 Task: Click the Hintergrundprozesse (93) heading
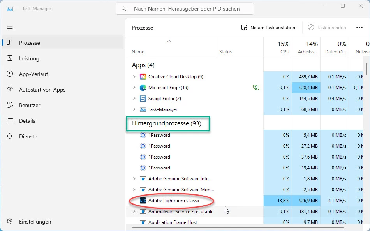(x=167, y=123)
